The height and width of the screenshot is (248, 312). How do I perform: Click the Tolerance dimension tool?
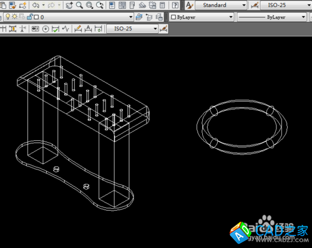36,29
